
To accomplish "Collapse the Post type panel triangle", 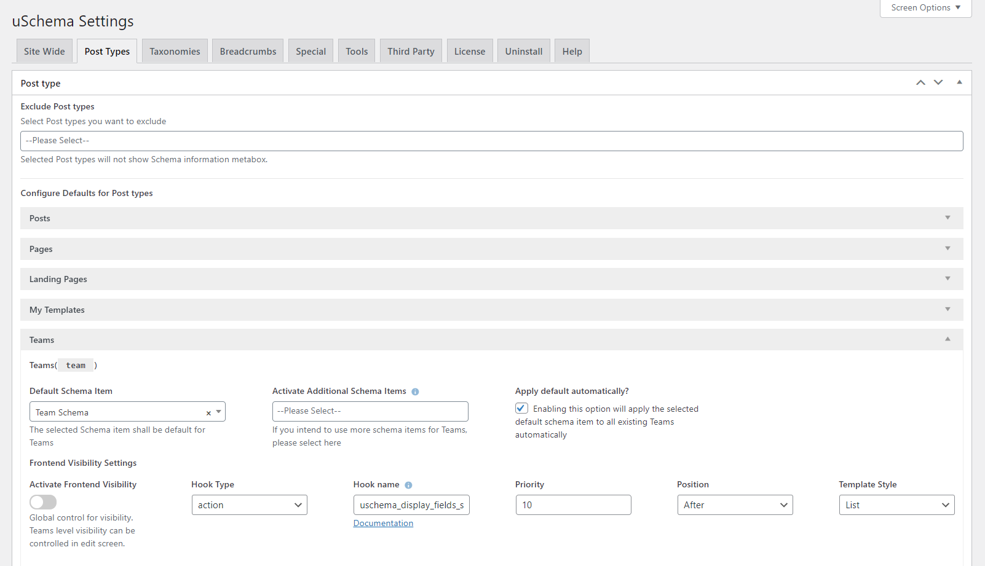I will click(959, 82).
